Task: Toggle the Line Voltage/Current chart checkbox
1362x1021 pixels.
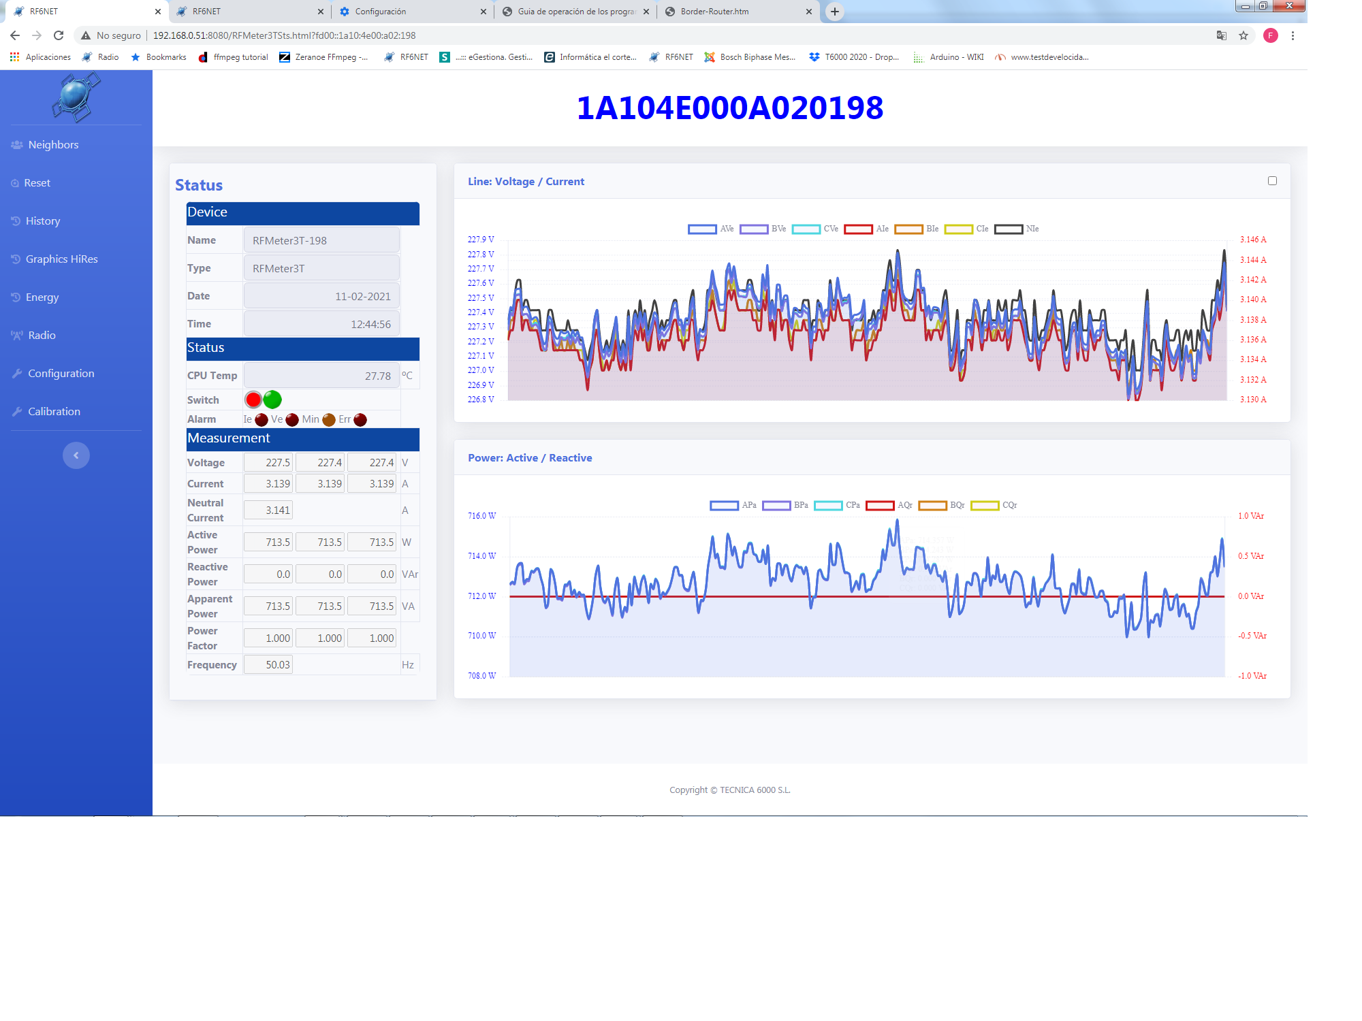Action: [x=1271, y=181]
